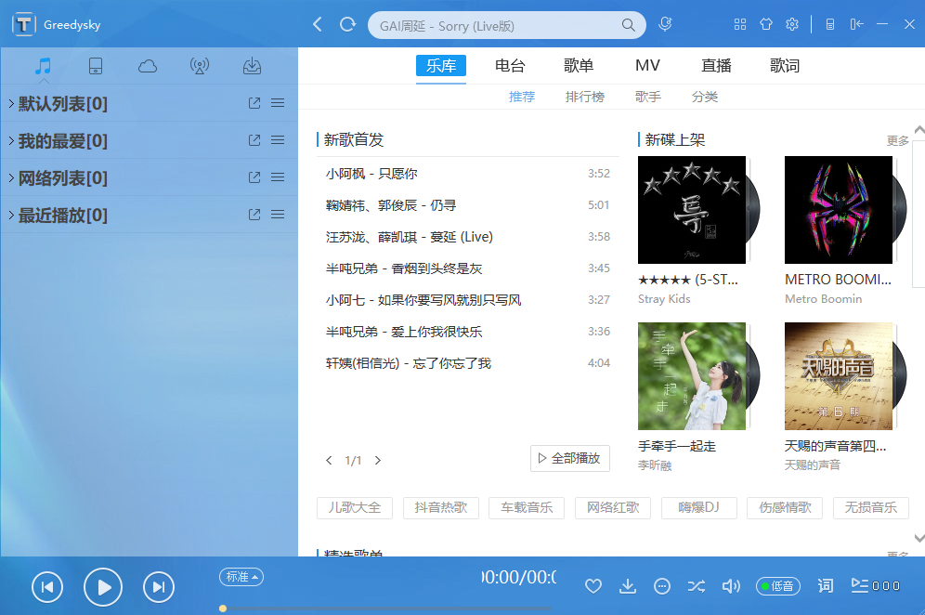925x615 pixels.
Task: Switch to the 歌单 tab
Action: pyautogui.click(x=578, y=66)
